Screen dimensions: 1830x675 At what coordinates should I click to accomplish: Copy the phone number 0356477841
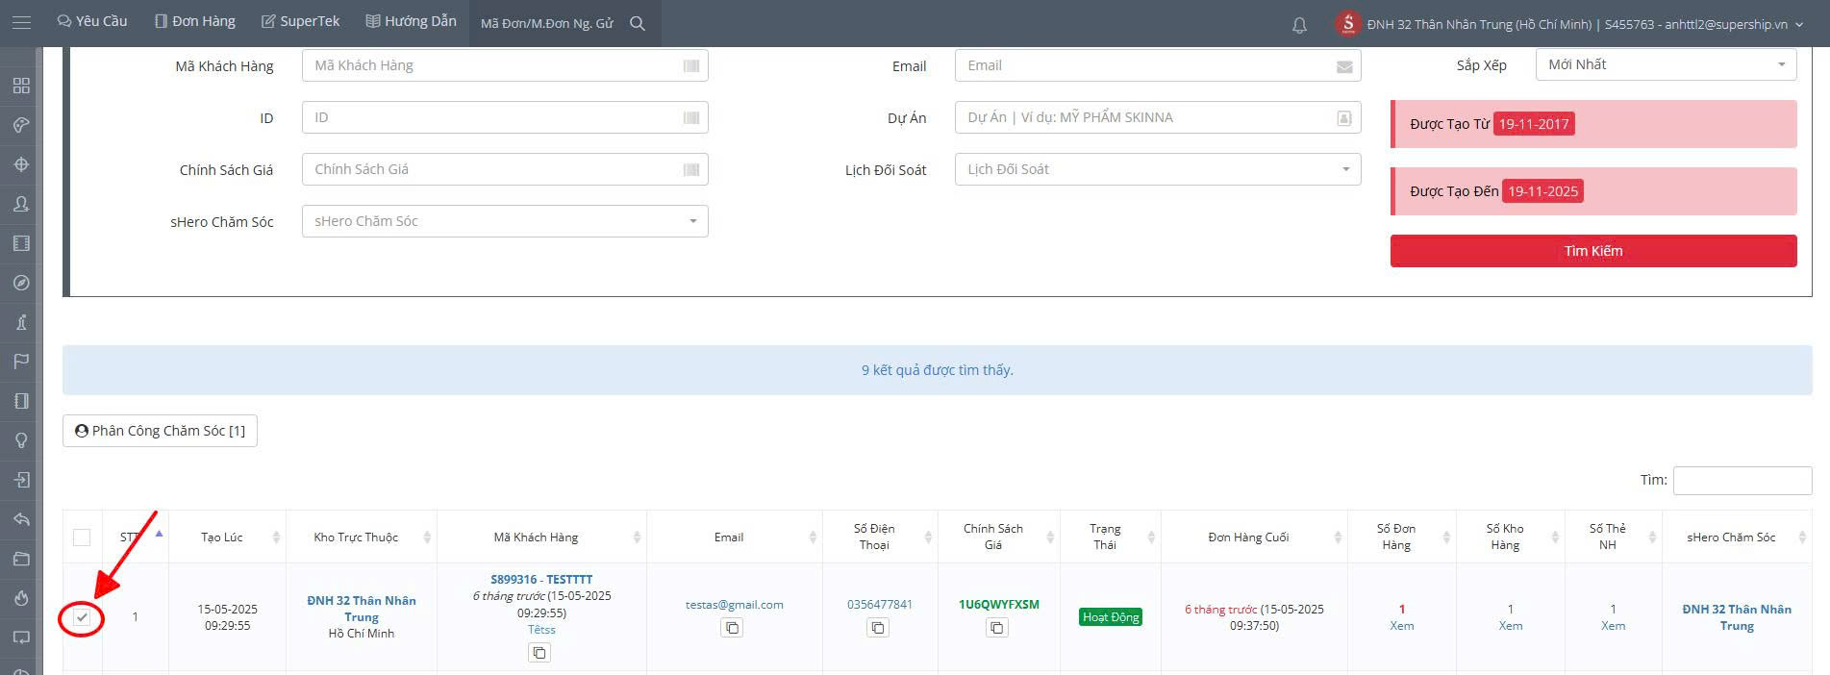point(878,628)
